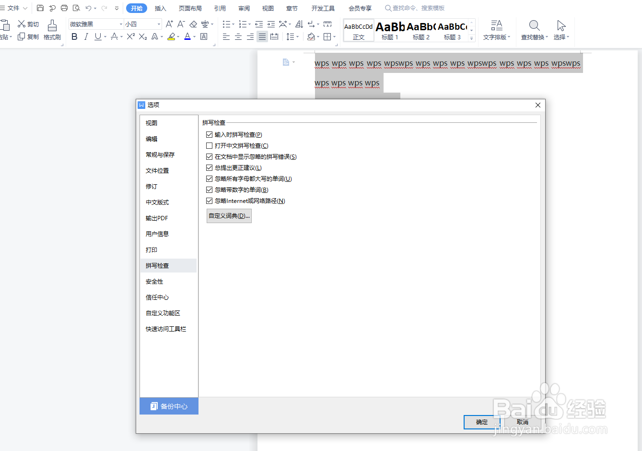Viewport: 642px width, 451px height.
Task: Click the Distributed alignment icon
Action: pyautogui.click(x=274, y=36)
